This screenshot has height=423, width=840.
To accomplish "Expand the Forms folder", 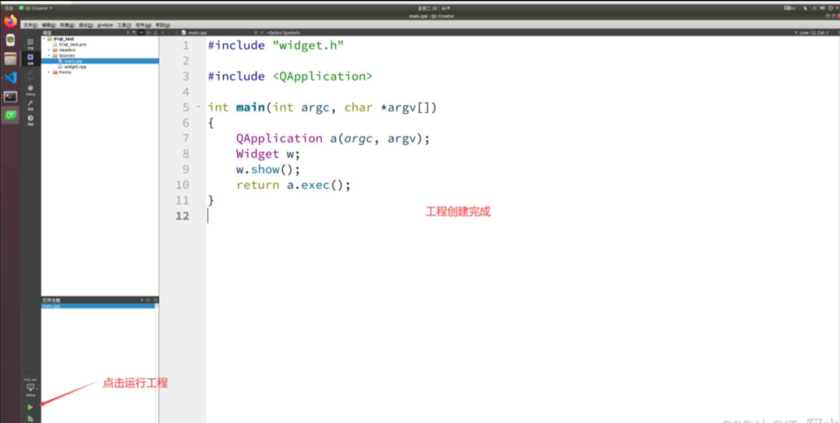I will coord(49,72).
